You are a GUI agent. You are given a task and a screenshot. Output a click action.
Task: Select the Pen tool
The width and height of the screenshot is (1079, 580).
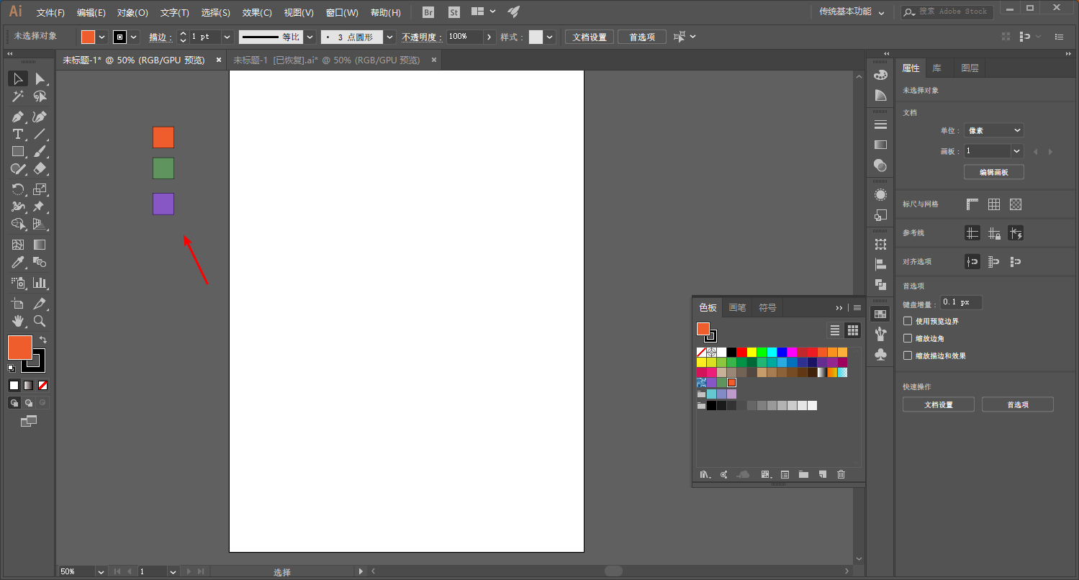coord(18,117)
